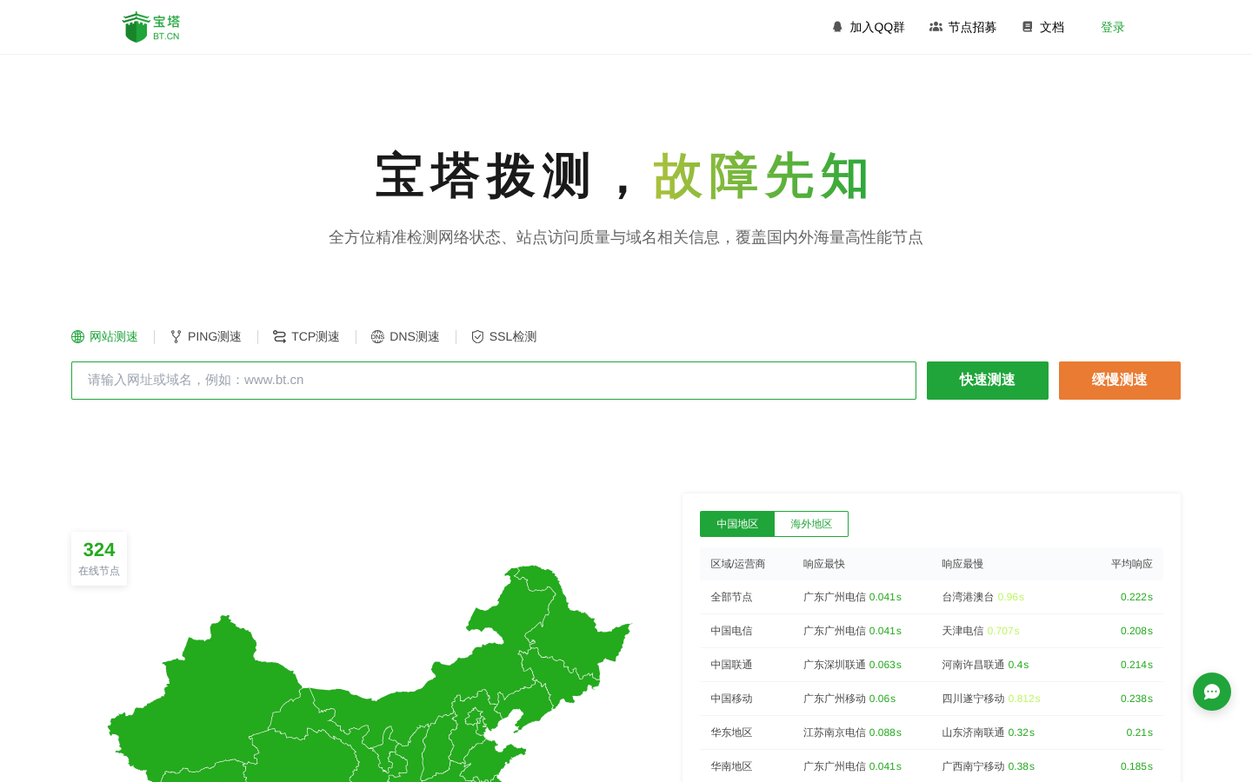The width and height of the screenshot is (1252, 782).
Task: Click the 324 在线节点 badge
Action: [99, 559]
